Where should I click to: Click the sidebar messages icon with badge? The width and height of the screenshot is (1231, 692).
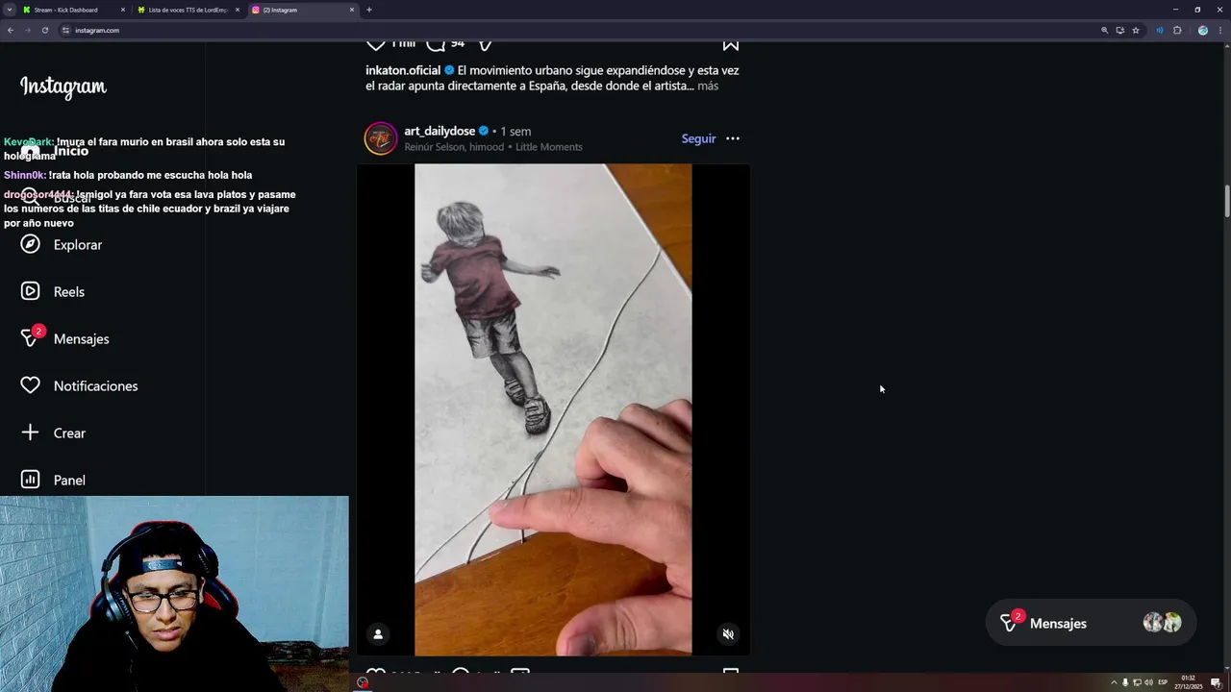click(x=32, y=337)
